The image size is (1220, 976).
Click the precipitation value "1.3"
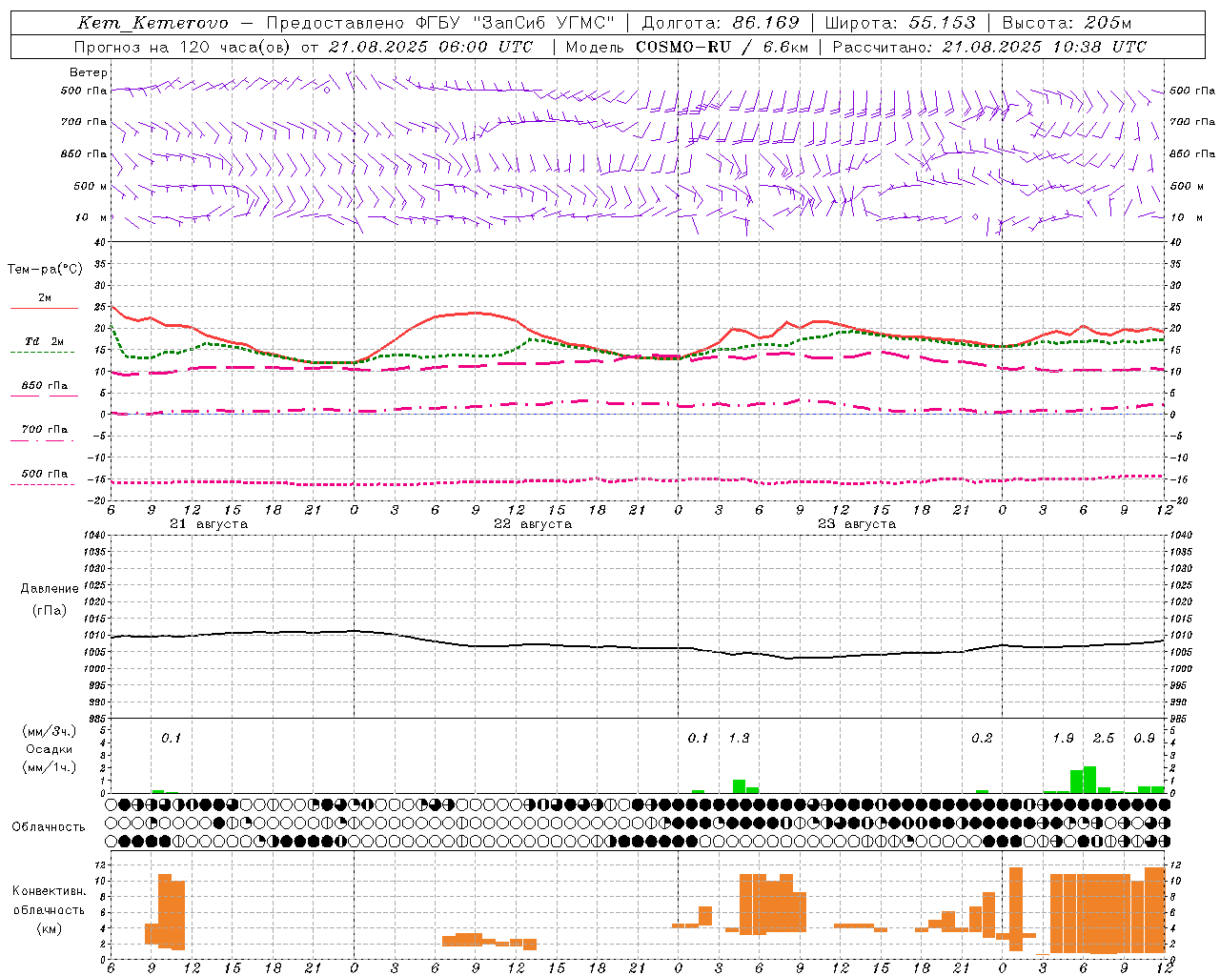coord(739,739)
